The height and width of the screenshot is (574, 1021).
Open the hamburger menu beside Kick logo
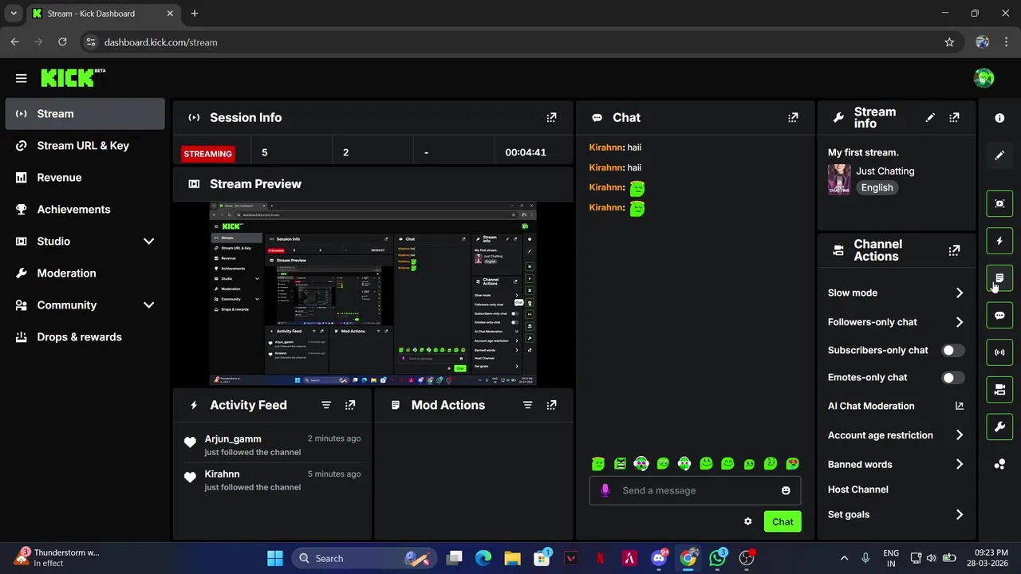(22, 78)
